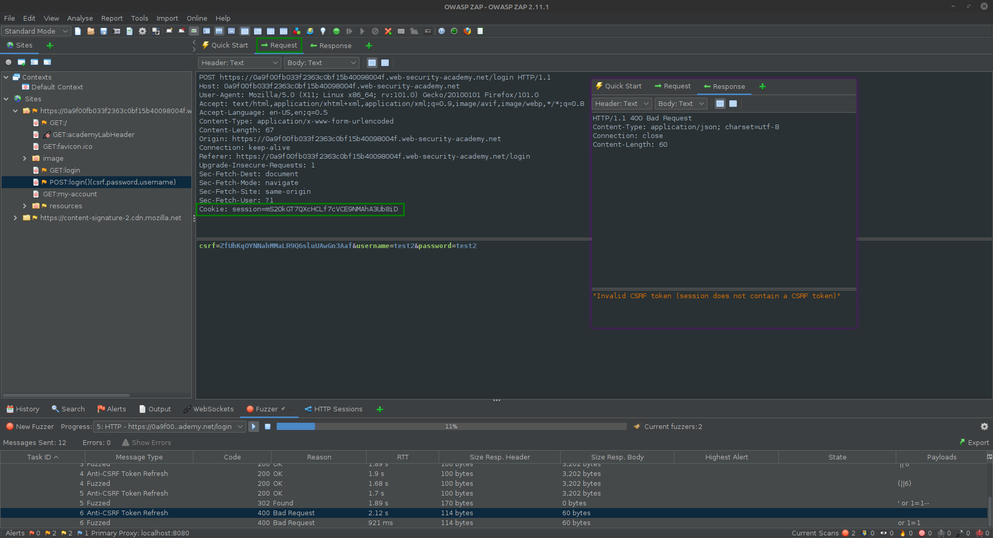Open the Standard Mode dropdown

click(35, 31)
